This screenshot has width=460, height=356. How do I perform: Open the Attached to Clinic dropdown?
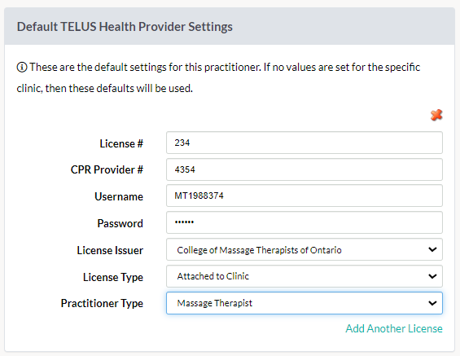(304, 276)
